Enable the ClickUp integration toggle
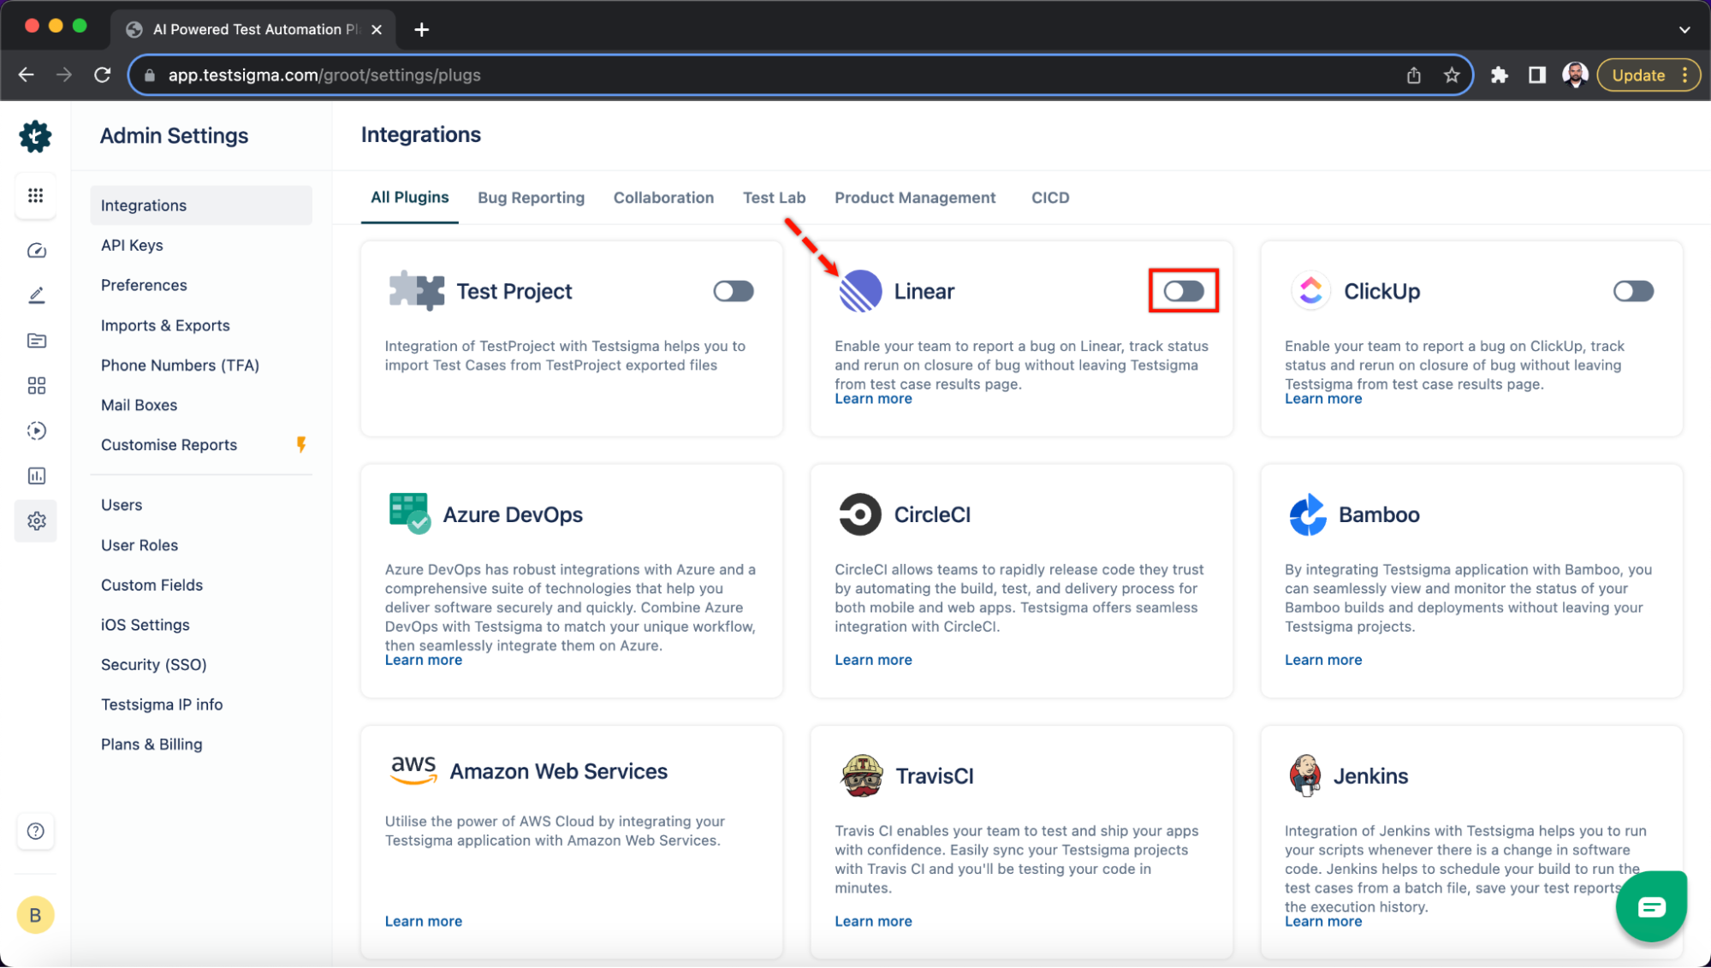Viewport: 1711px width, 968px height. pyautogui.click(x=1633, y=291)
